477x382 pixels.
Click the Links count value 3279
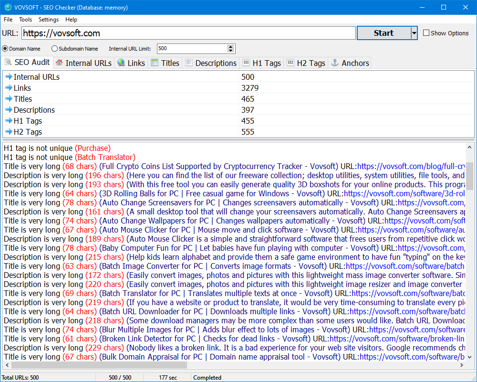click(x=250, y=88)
